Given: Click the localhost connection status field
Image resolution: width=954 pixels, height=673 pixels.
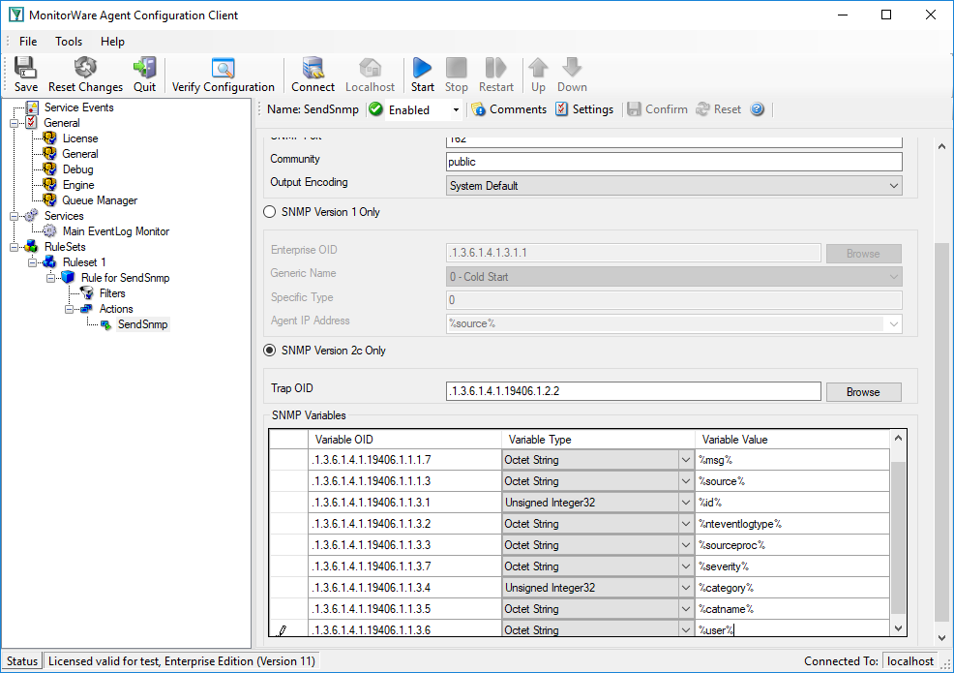Looking at the screenshot, I should (x=910, y=661).
